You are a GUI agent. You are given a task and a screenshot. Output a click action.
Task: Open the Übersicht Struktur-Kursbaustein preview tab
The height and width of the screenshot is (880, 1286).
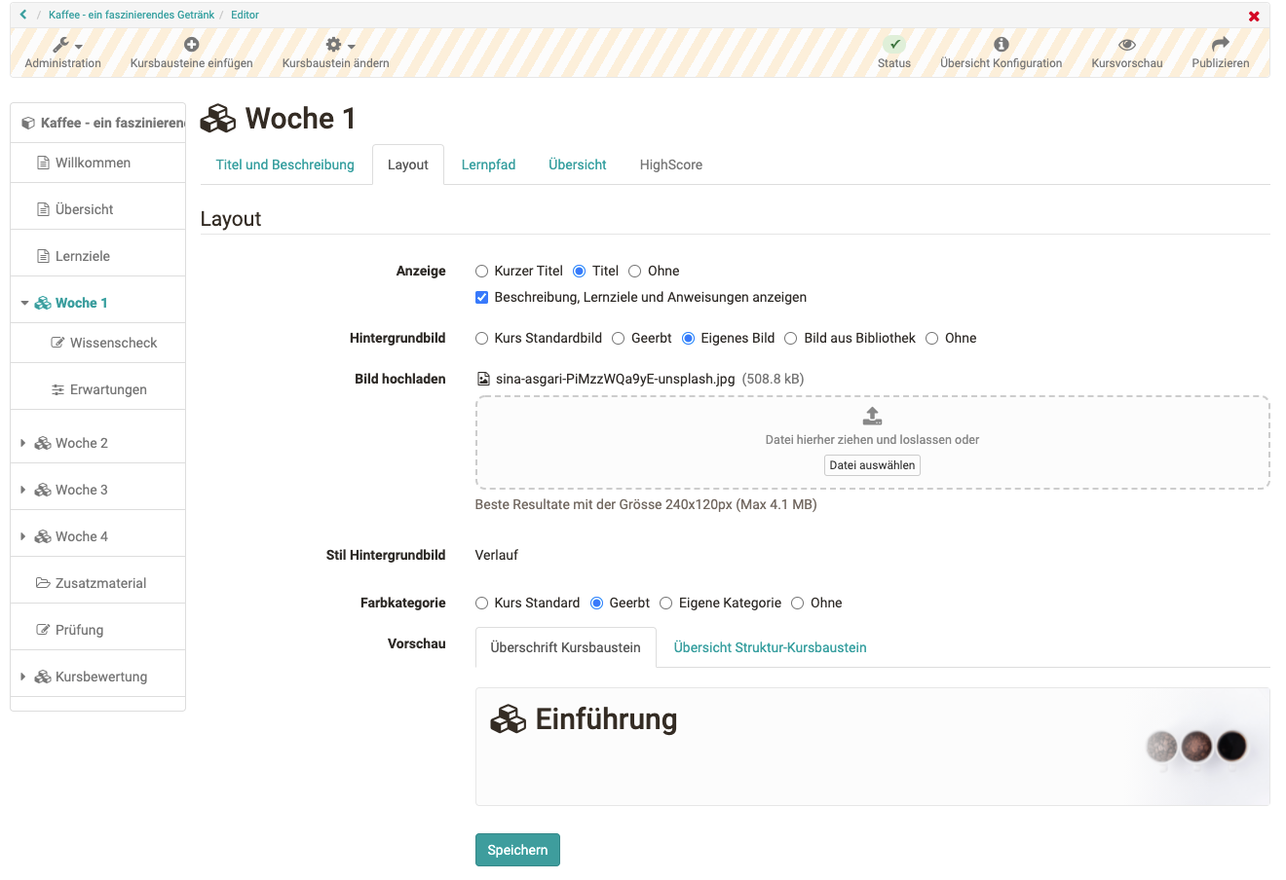coord(770,647)
